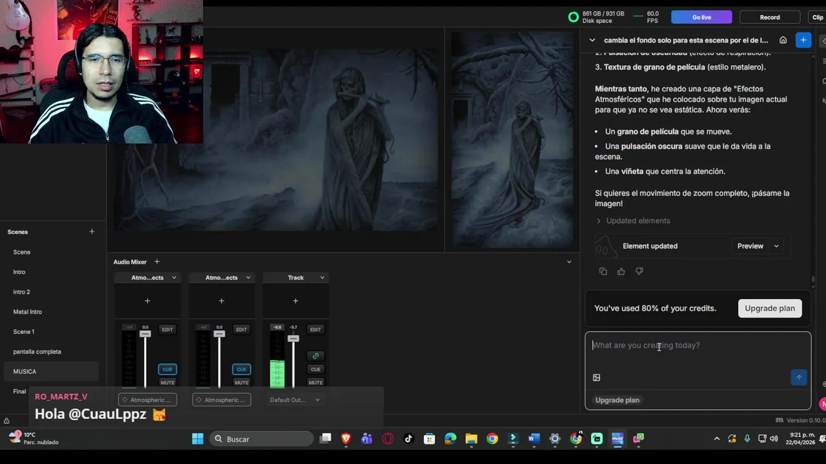Open Microsoft Store from taskbar

coord(429,439)
